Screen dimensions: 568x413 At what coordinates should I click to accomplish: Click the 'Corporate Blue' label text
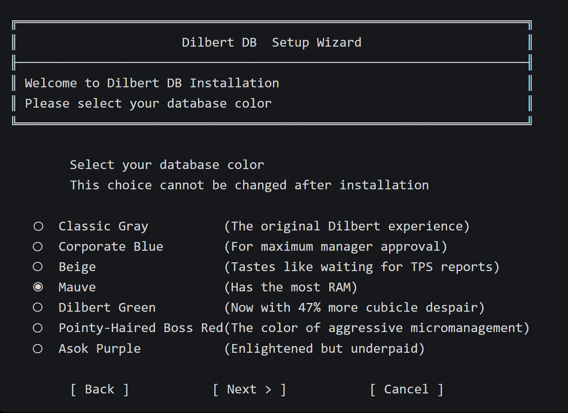tap(111, 247)
